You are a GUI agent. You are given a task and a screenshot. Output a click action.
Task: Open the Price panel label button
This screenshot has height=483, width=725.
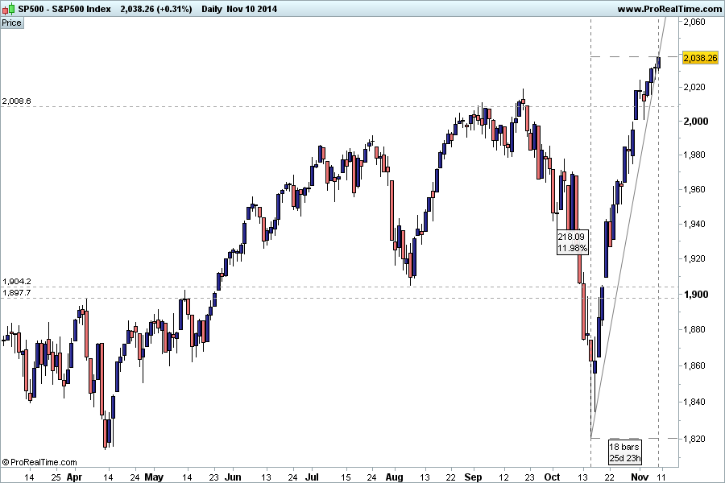click(x=11, y=23)
